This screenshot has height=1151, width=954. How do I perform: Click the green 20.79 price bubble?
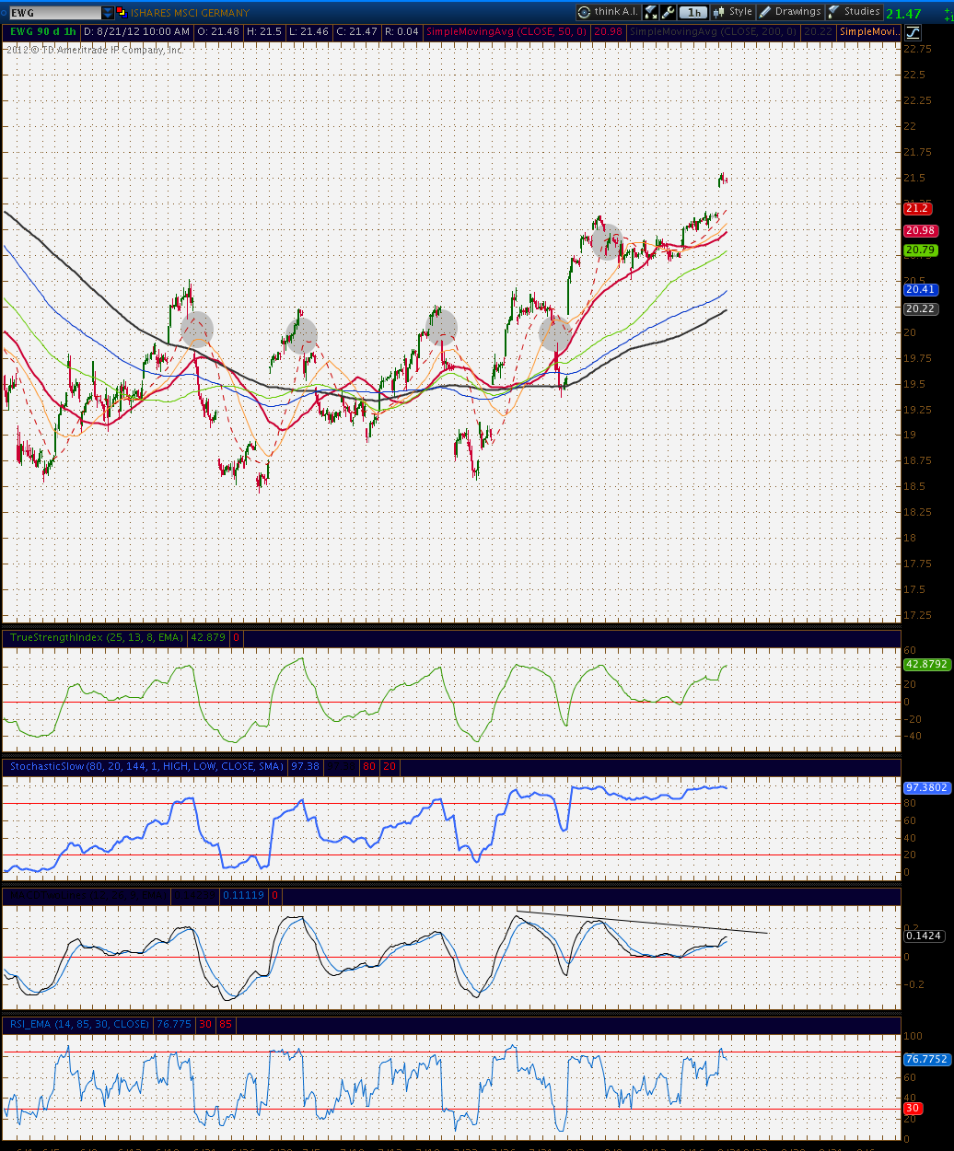[x=922, y=250]
